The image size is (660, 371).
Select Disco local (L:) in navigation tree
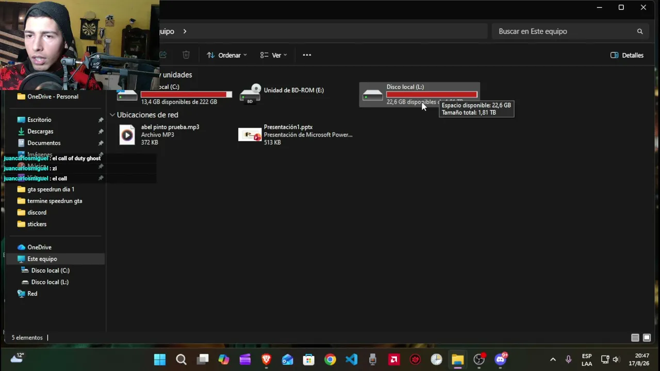point(49,282)
